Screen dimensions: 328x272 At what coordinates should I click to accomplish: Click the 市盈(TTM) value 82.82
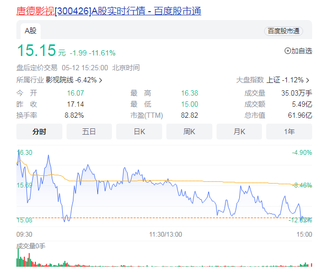190,115
